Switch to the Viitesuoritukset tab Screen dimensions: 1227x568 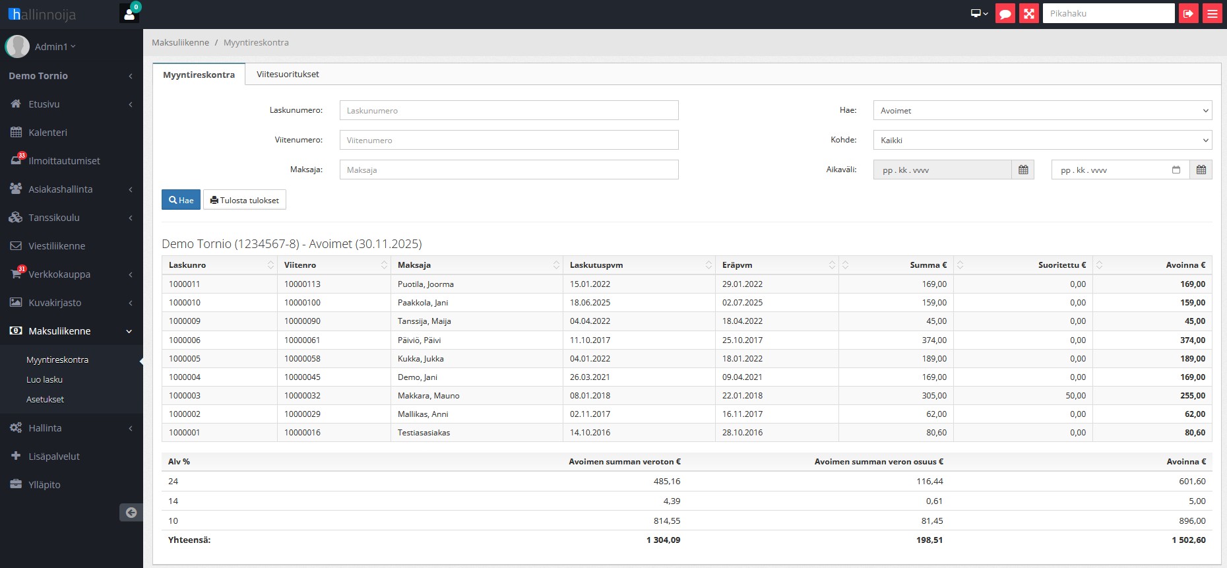tap(288, 75)
